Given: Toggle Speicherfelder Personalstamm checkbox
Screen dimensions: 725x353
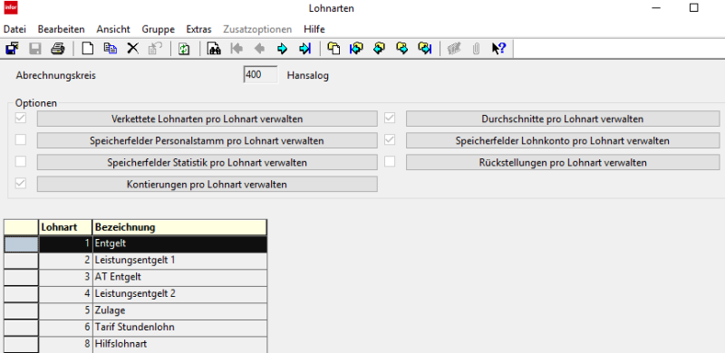Looking at the screenshot, I should tap(21, 139).
